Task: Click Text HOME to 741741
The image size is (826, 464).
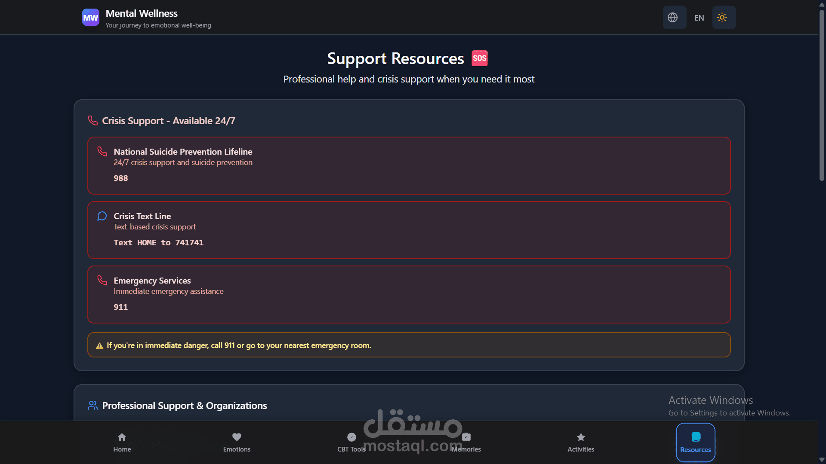Action: (x=159, y=242)
